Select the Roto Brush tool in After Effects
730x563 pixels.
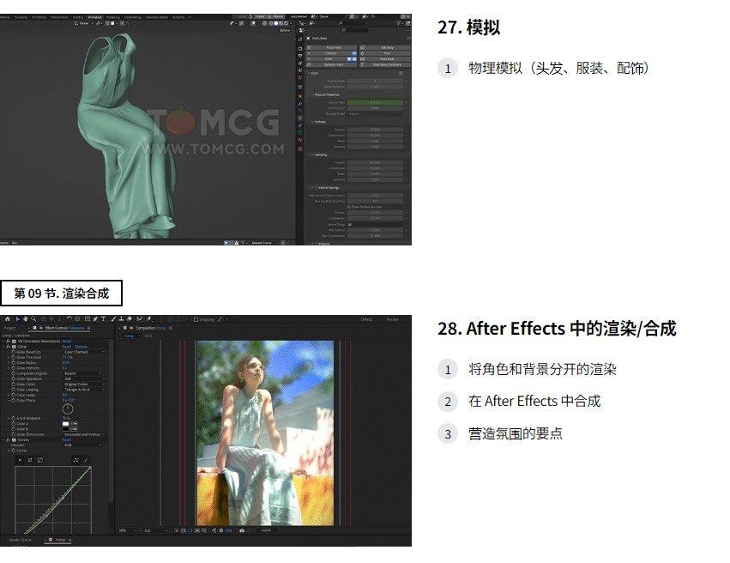click(x=140, y=319)
